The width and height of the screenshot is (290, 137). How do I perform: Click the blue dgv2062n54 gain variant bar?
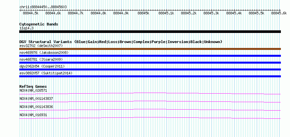click(x=150, y=69)
